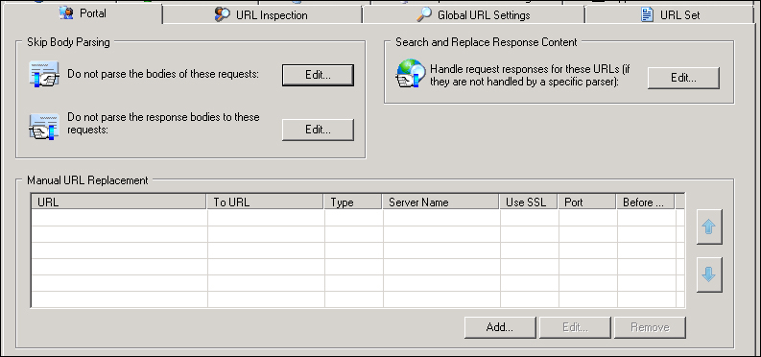
Task: Edit the response bodies not to parse
Action: point(318,130)
